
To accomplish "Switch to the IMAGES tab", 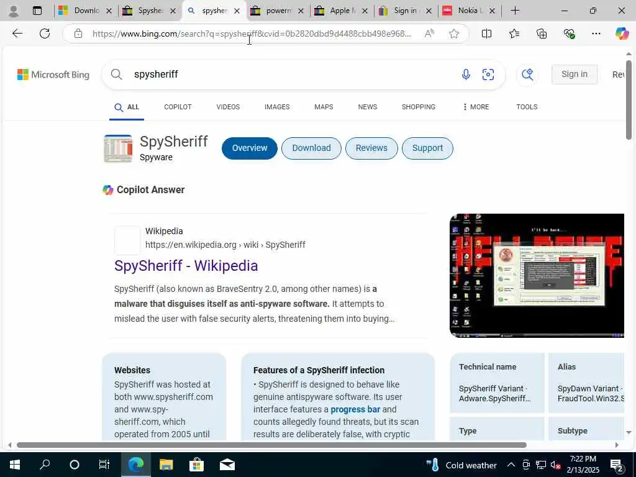I will [277, 107].
